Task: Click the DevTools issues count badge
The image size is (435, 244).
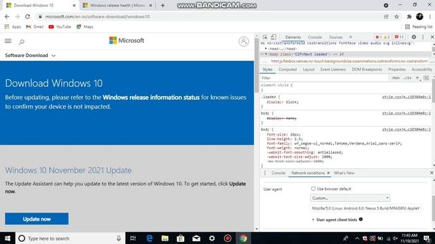Action: [x=399, y=37]
